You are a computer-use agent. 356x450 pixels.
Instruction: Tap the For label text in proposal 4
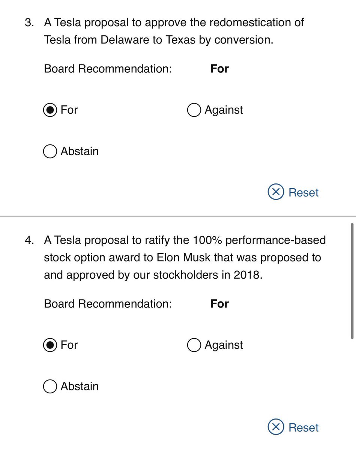tap(69, 345)
